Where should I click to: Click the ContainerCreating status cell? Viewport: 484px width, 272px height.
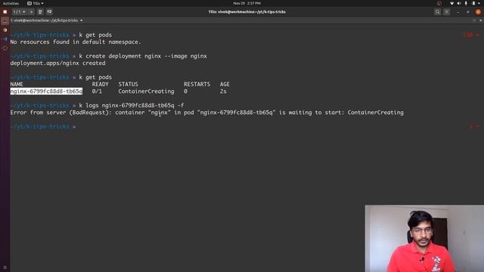click(146, 91)
